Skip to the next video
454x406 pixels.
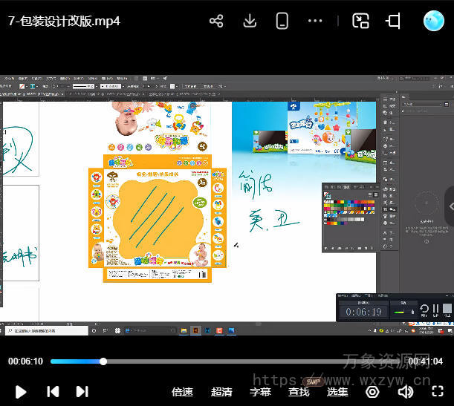82,391
